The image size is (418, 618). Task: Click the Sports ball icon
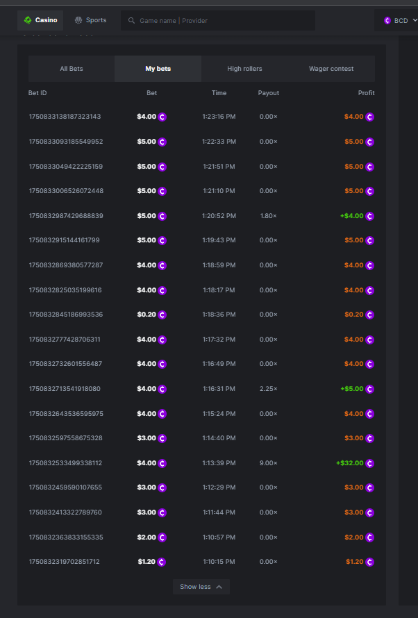pyautogui.click(x=78, y=20)
